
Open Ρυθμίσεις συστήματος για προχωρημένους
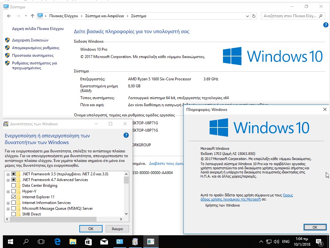pyautogui.click(x=34, y=65)
